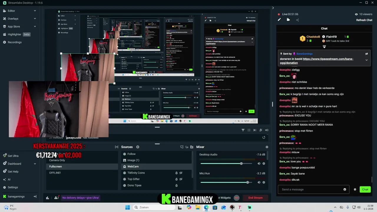Image resolution: width=377 pixels, height=212 pixels.
Task: Focus the Send a message input
Action: [x=310, y=189]
